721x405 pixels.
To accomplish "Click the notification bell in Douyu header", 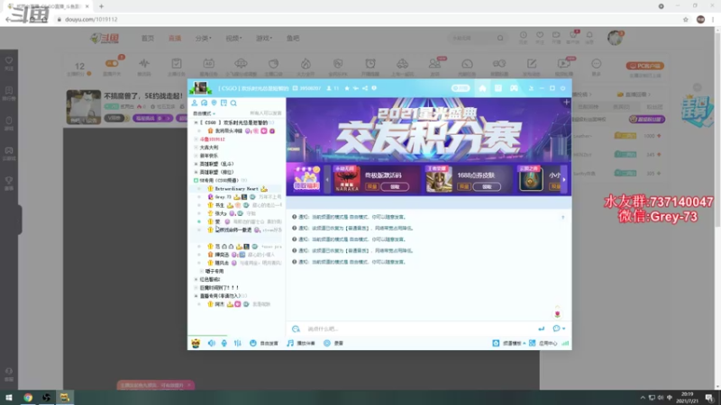I will tap(589, 37).
